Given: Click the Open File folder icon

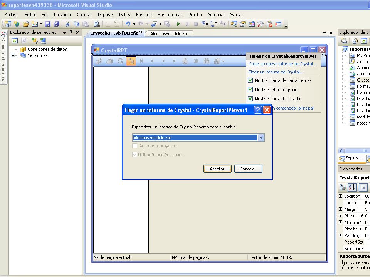Looking at the screenshot, I should point(26,24).
